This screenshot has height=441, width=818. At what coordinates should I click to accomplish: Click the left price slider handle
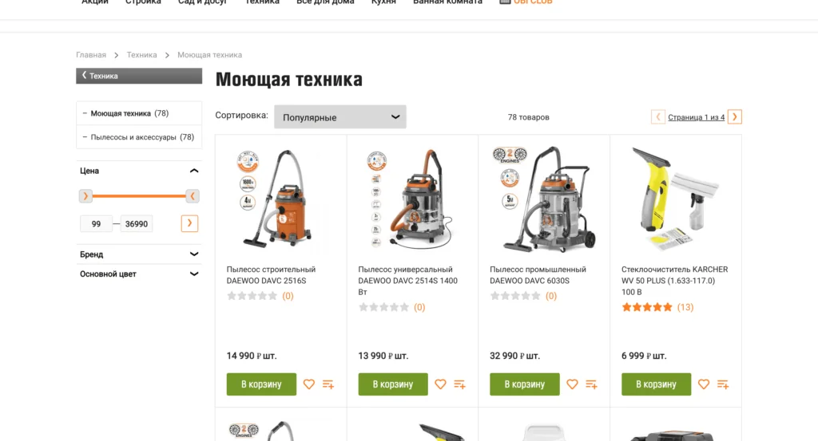pyautogui.click(x=85, y=196)
